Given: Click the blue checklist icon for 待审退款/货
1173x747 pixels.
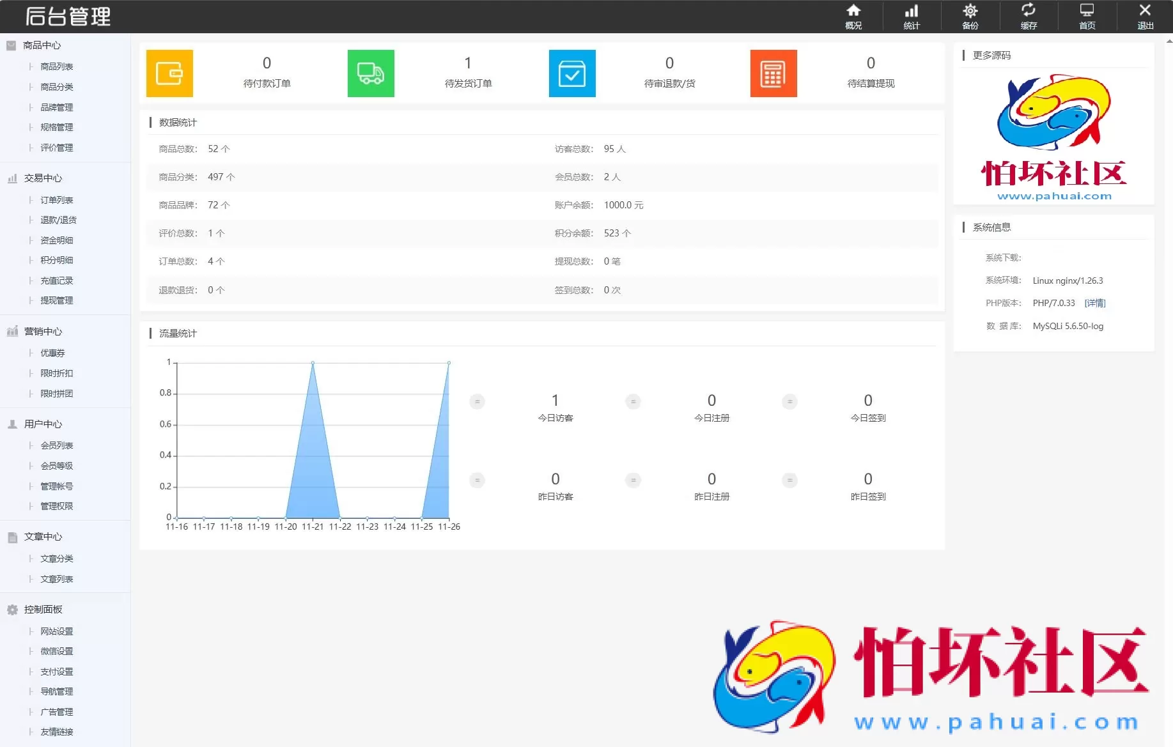Looking at the screenshot, I should pos(571,73).
